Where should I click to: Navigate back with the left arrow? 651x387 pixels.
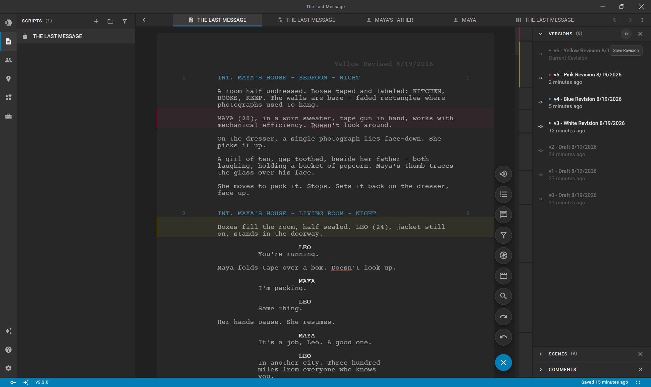615,20
